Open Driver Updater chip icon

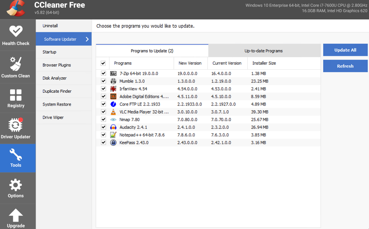coord(16,125)
